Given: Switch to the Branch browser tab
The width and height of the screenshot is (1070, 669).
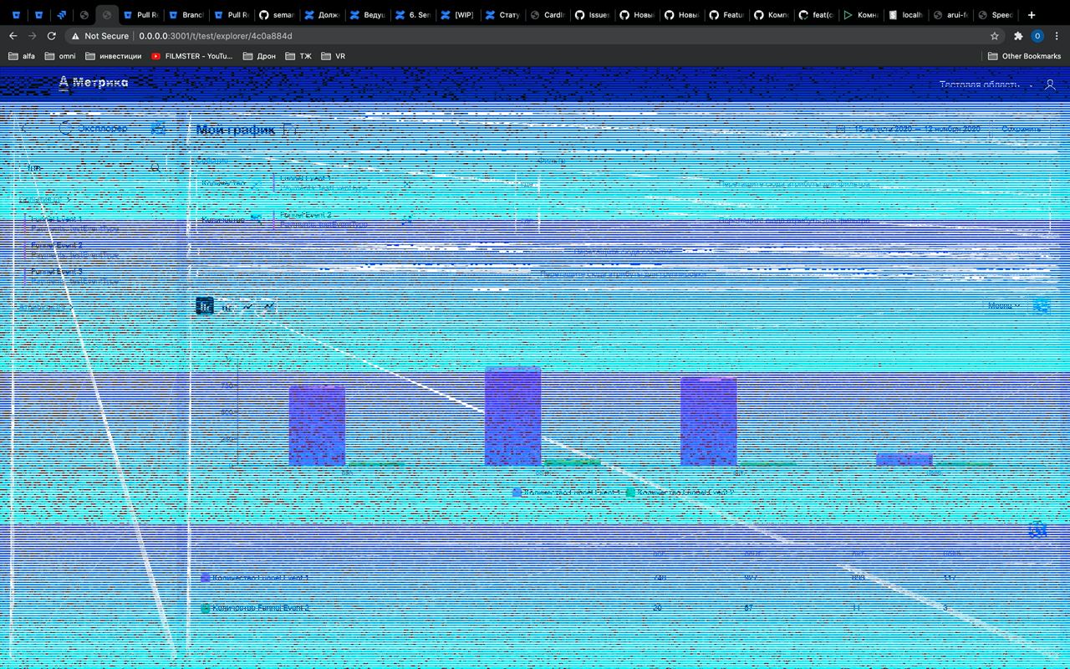Looking at the screenshot, I should tap(186, 14).
